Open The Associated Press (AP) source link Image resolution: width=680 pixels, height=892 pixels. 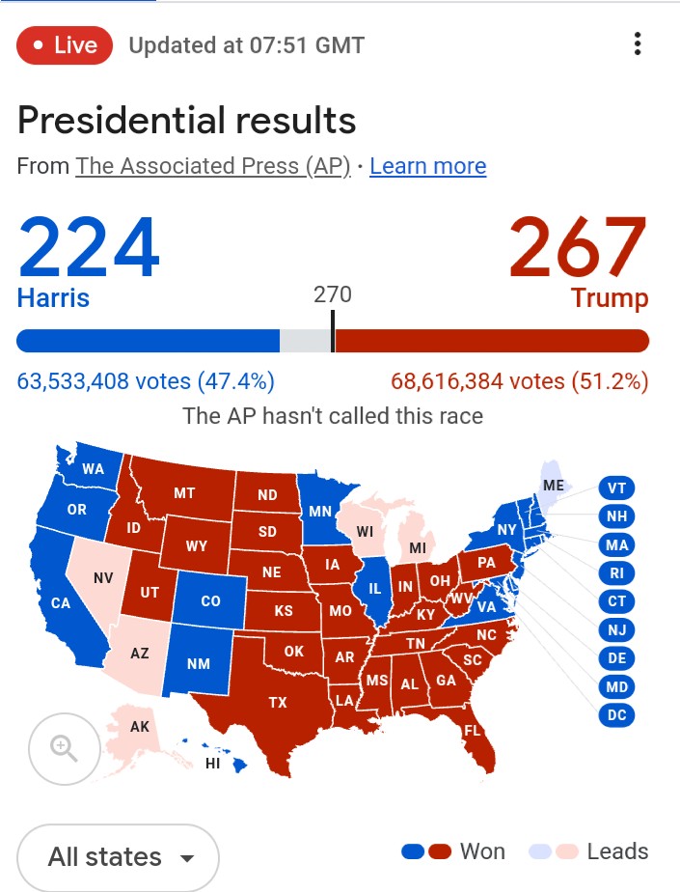coord(212,166)
